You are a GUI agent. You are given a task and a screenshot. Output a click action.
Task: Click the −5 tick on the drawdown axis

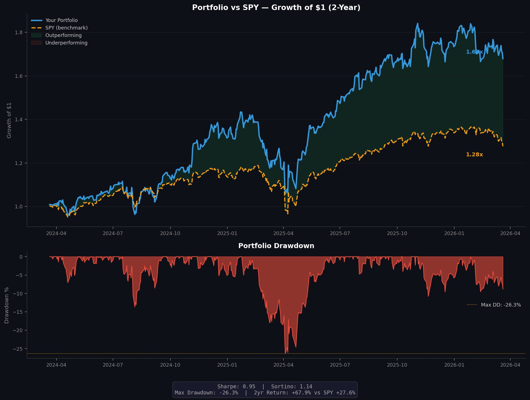[x=19, y=275]
